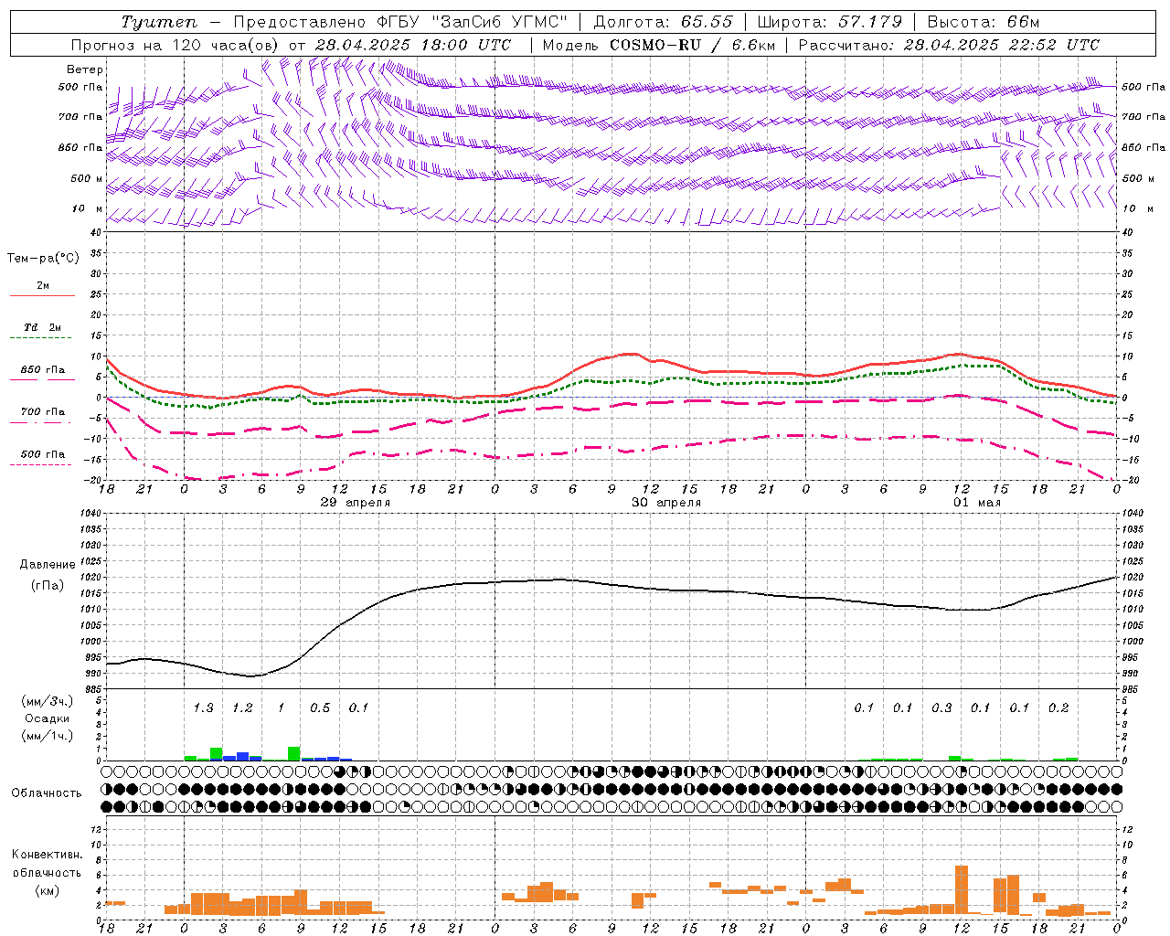1170x936 pixels.
Task: Click the "Конвективн." convective cloud label
Action: [47, 855]
